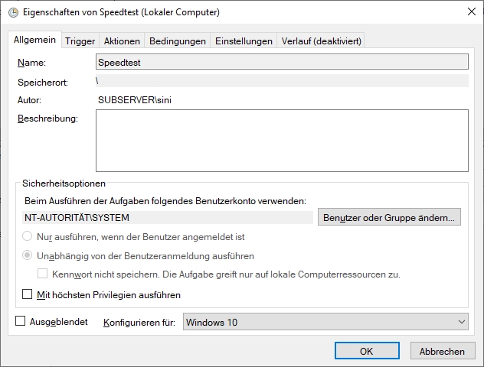
Task: Switch to the Trigger tab
Action: (80, 41)
